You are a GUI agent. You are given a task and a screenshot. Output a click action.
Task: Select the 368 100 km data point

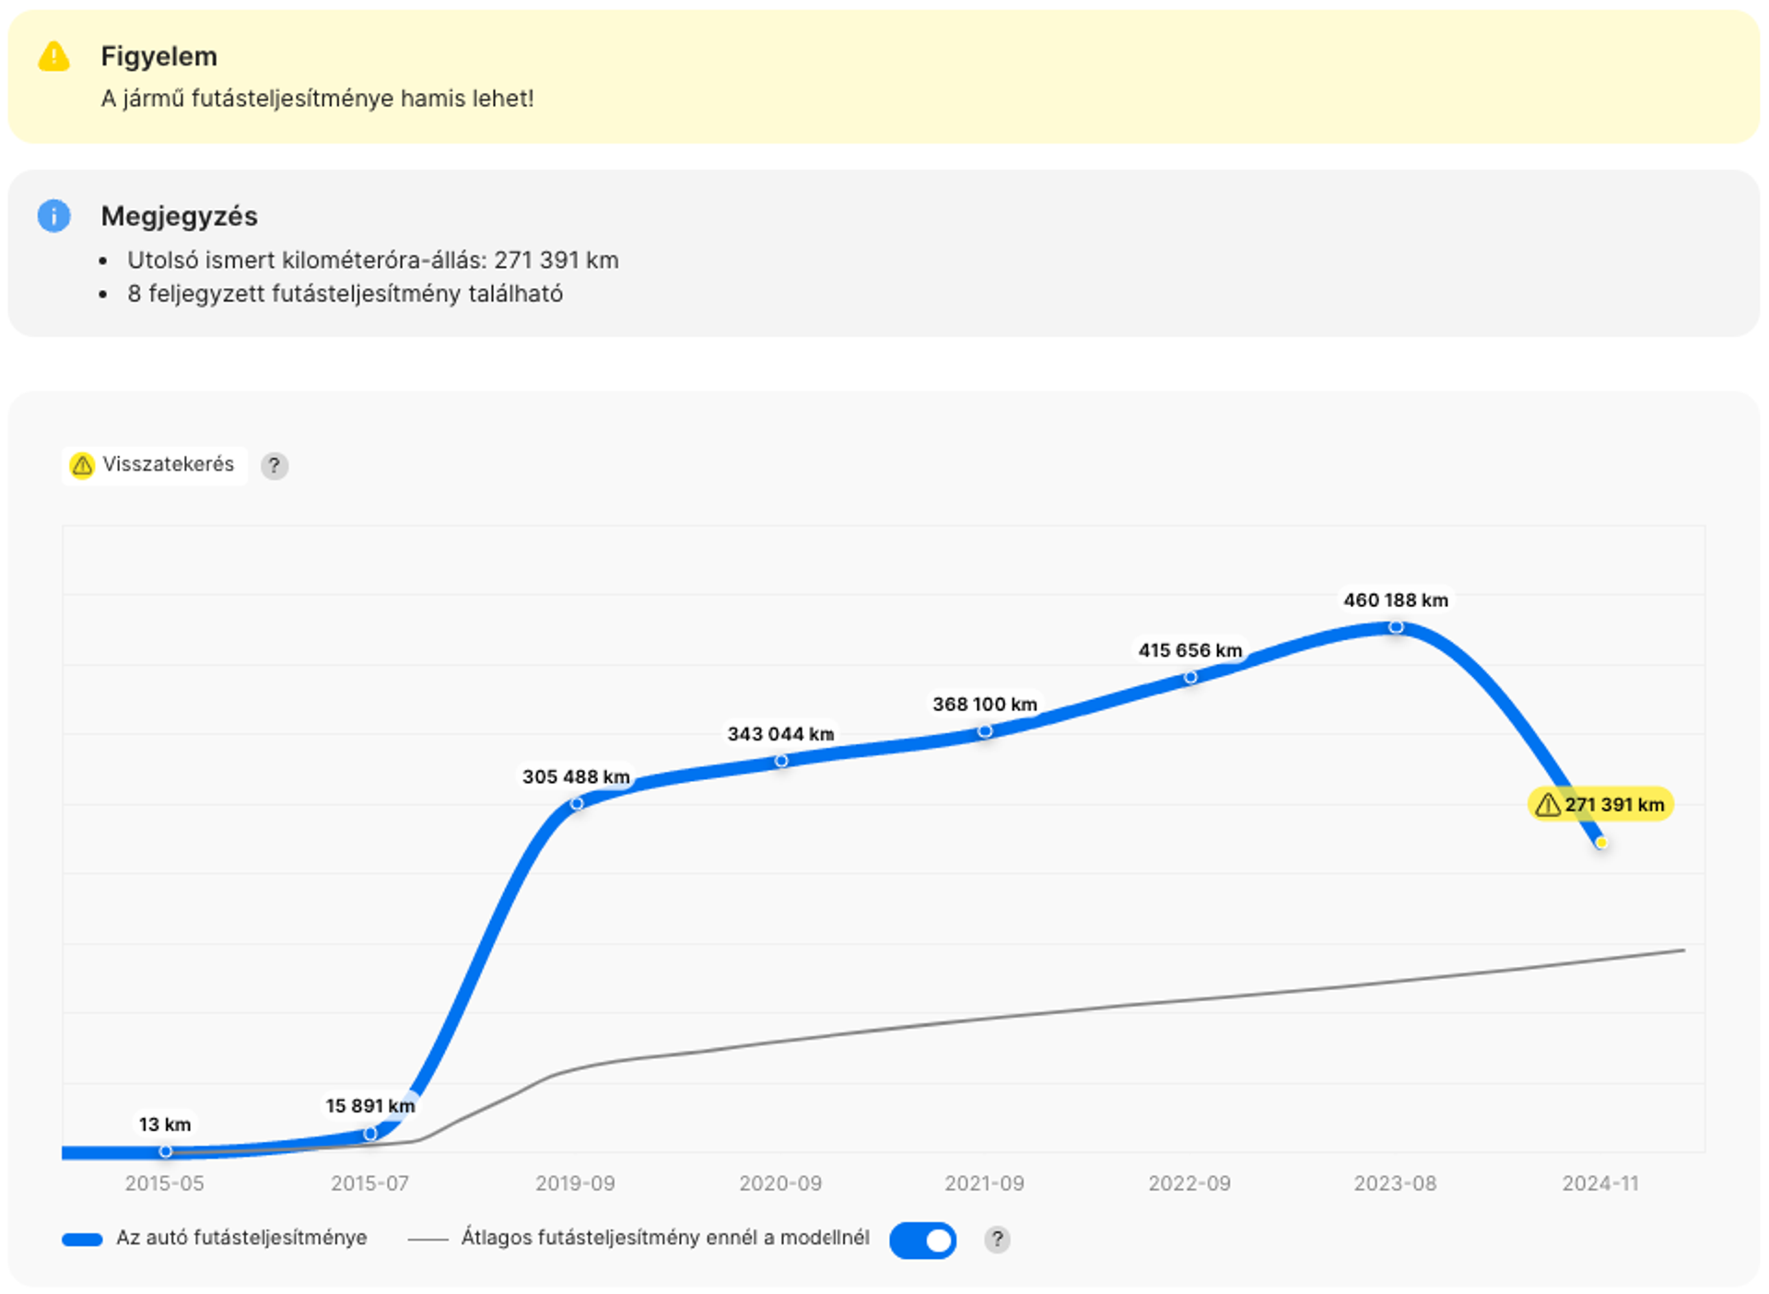click(985, 731)
